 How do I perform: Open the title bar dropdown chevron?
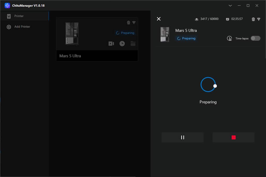tap(230, 6)
